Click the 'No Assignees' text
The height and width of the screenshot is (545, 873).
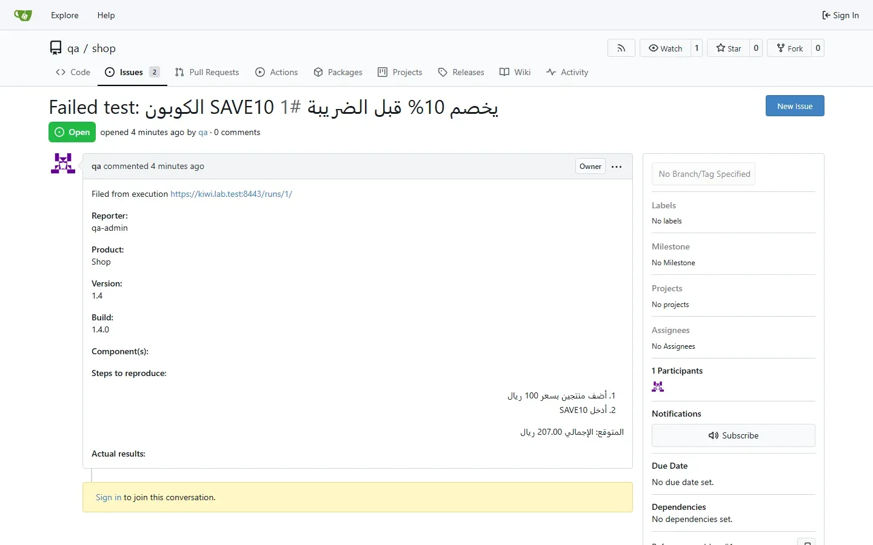point(674,346)
